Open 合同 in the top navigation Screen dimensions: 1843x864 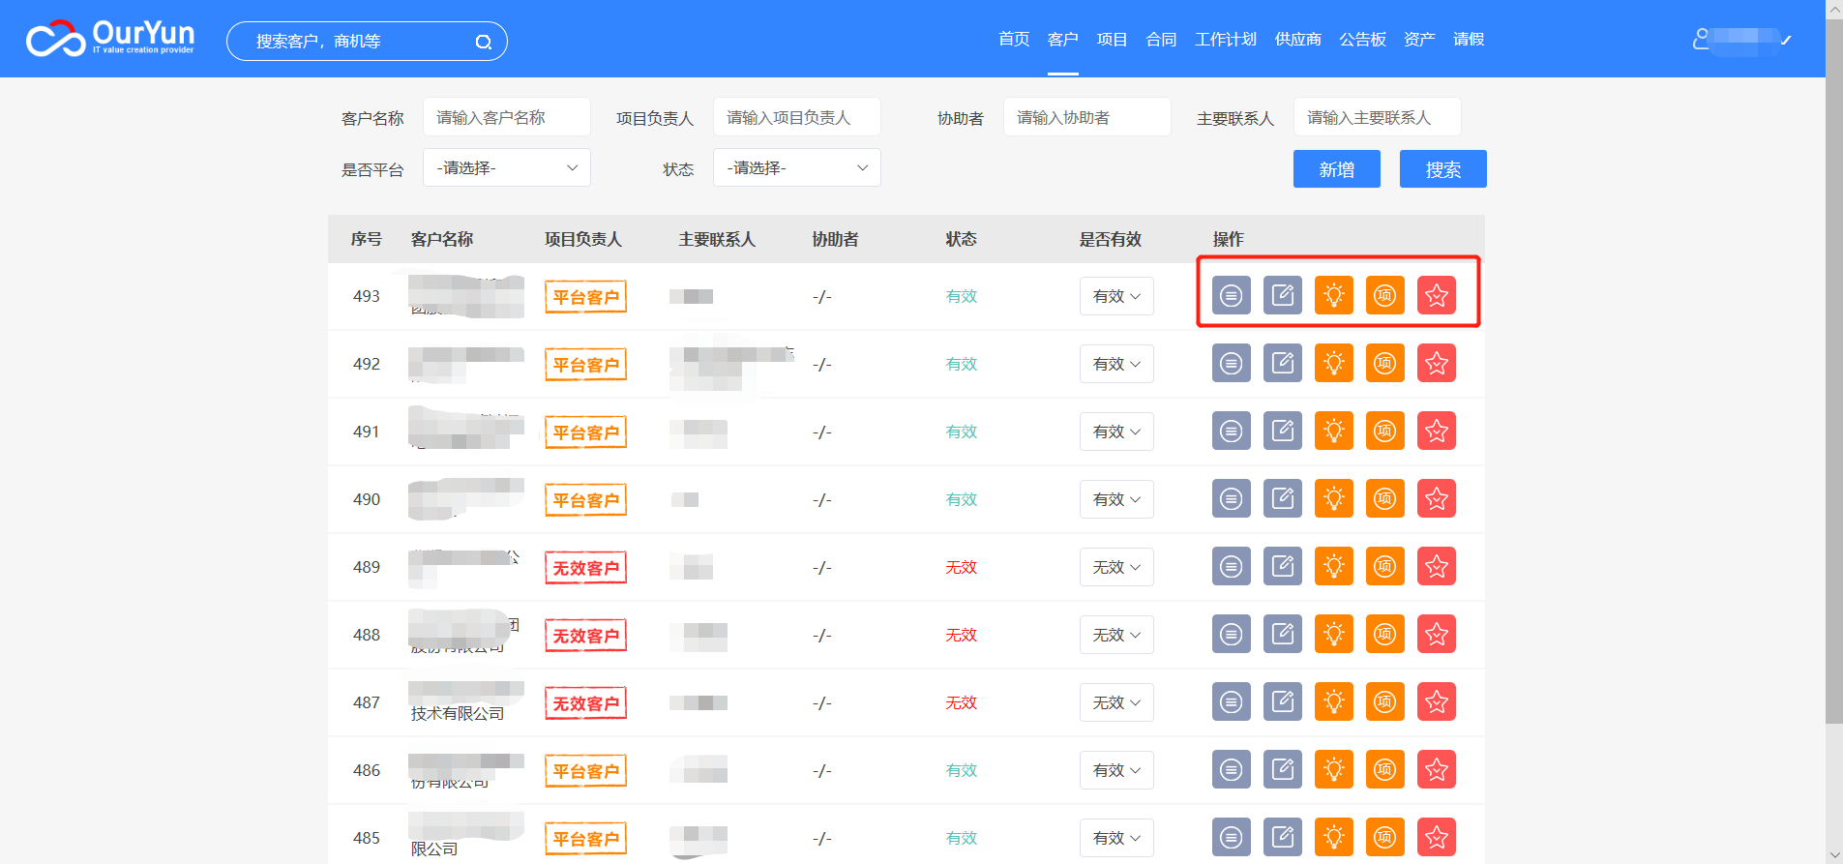pos(1161,40)
